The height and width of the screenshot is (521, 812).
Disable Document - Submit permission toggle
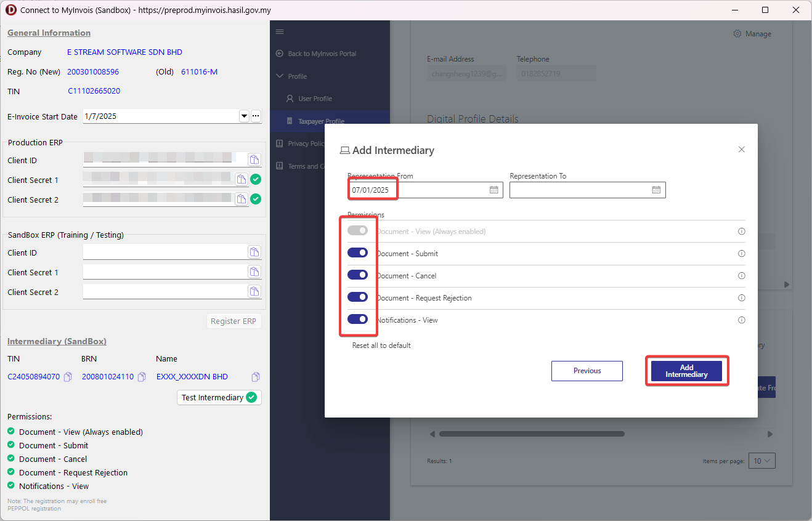pyautogui.click(x=358, y=253)
